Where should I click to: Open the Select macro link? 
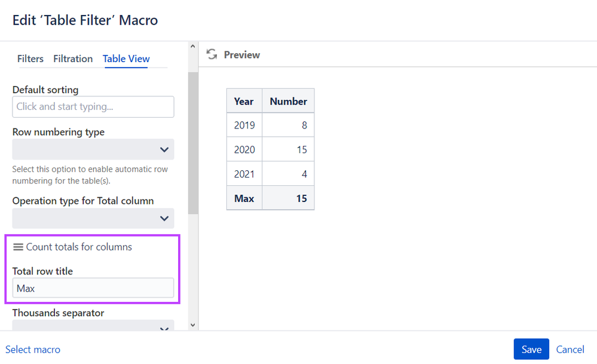click(33, 350)
